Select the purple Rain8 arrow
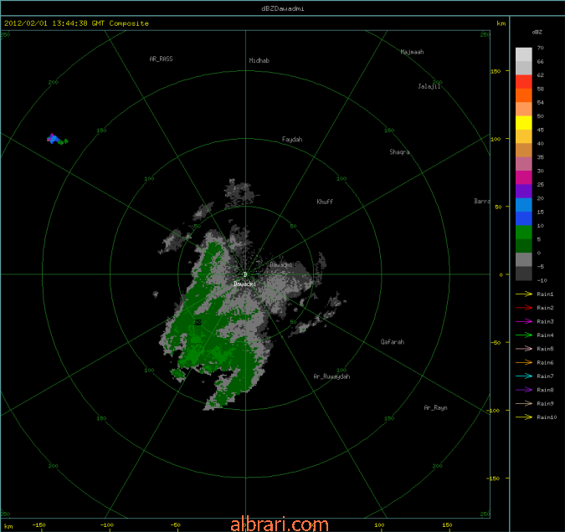Image resolution: width=565 pixels, height=532 pixels. click(524, 390)
